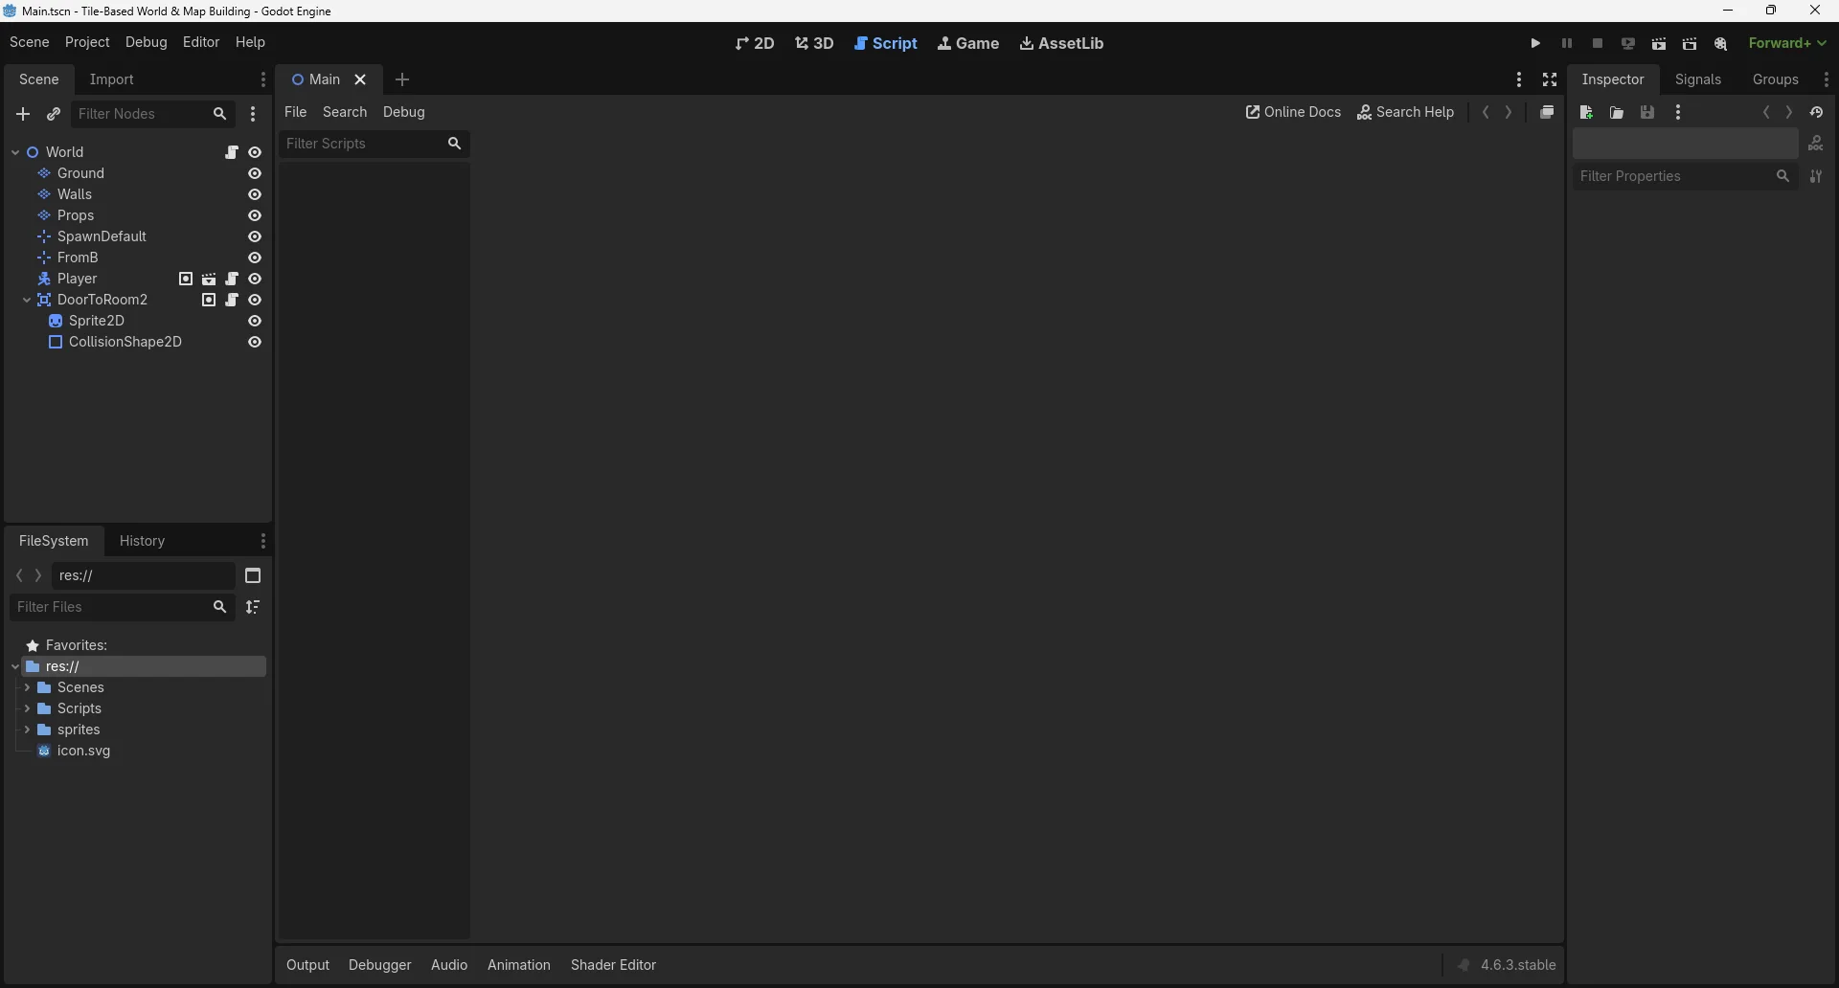The width and height of the screenshot is (1839, 988).
Task: Expand the Scenes folder
Action: pos(27,687)
